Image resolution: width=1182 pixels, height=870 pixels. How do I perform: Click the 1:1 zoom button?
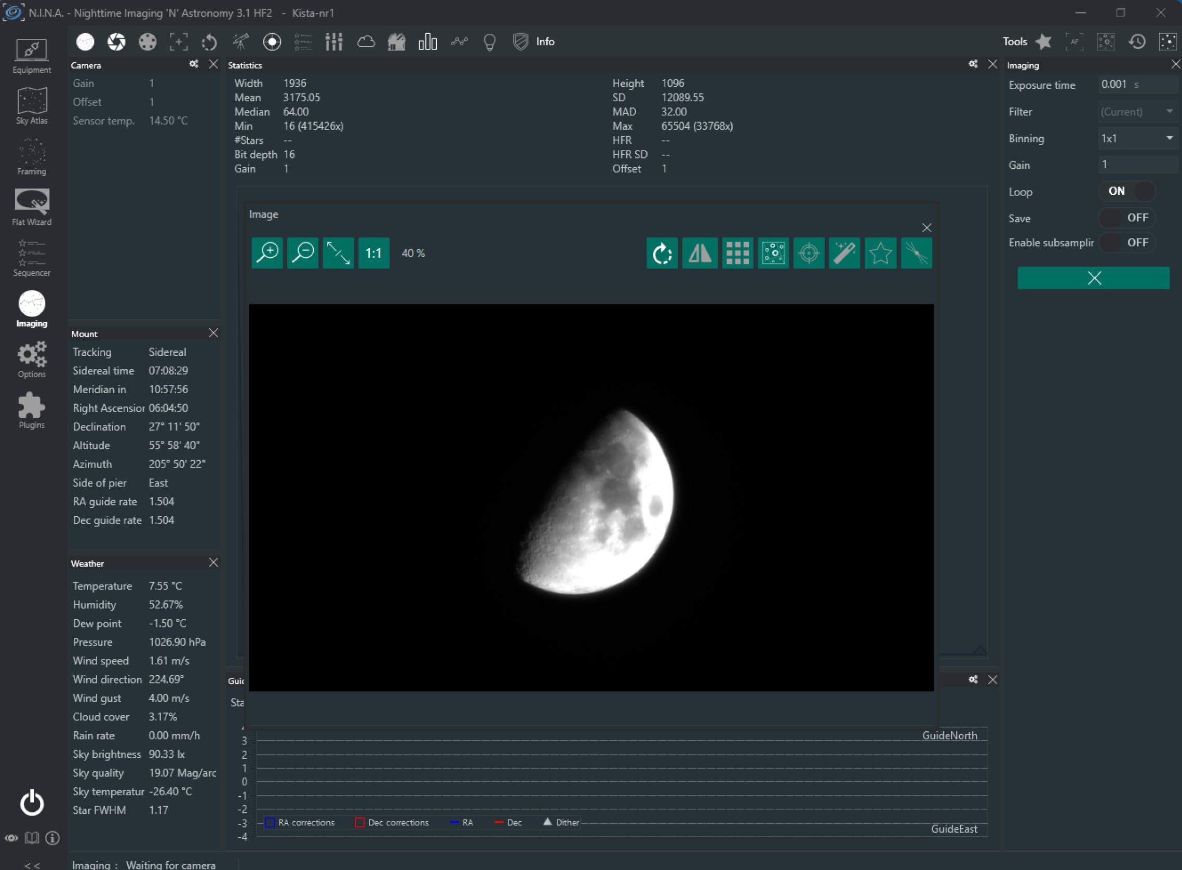(x=372, y=253)
